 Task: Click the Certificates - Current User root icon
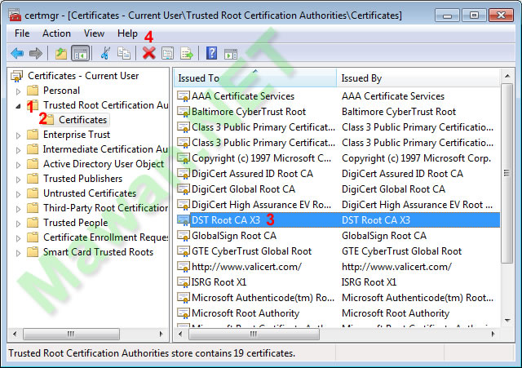[16, 76]
